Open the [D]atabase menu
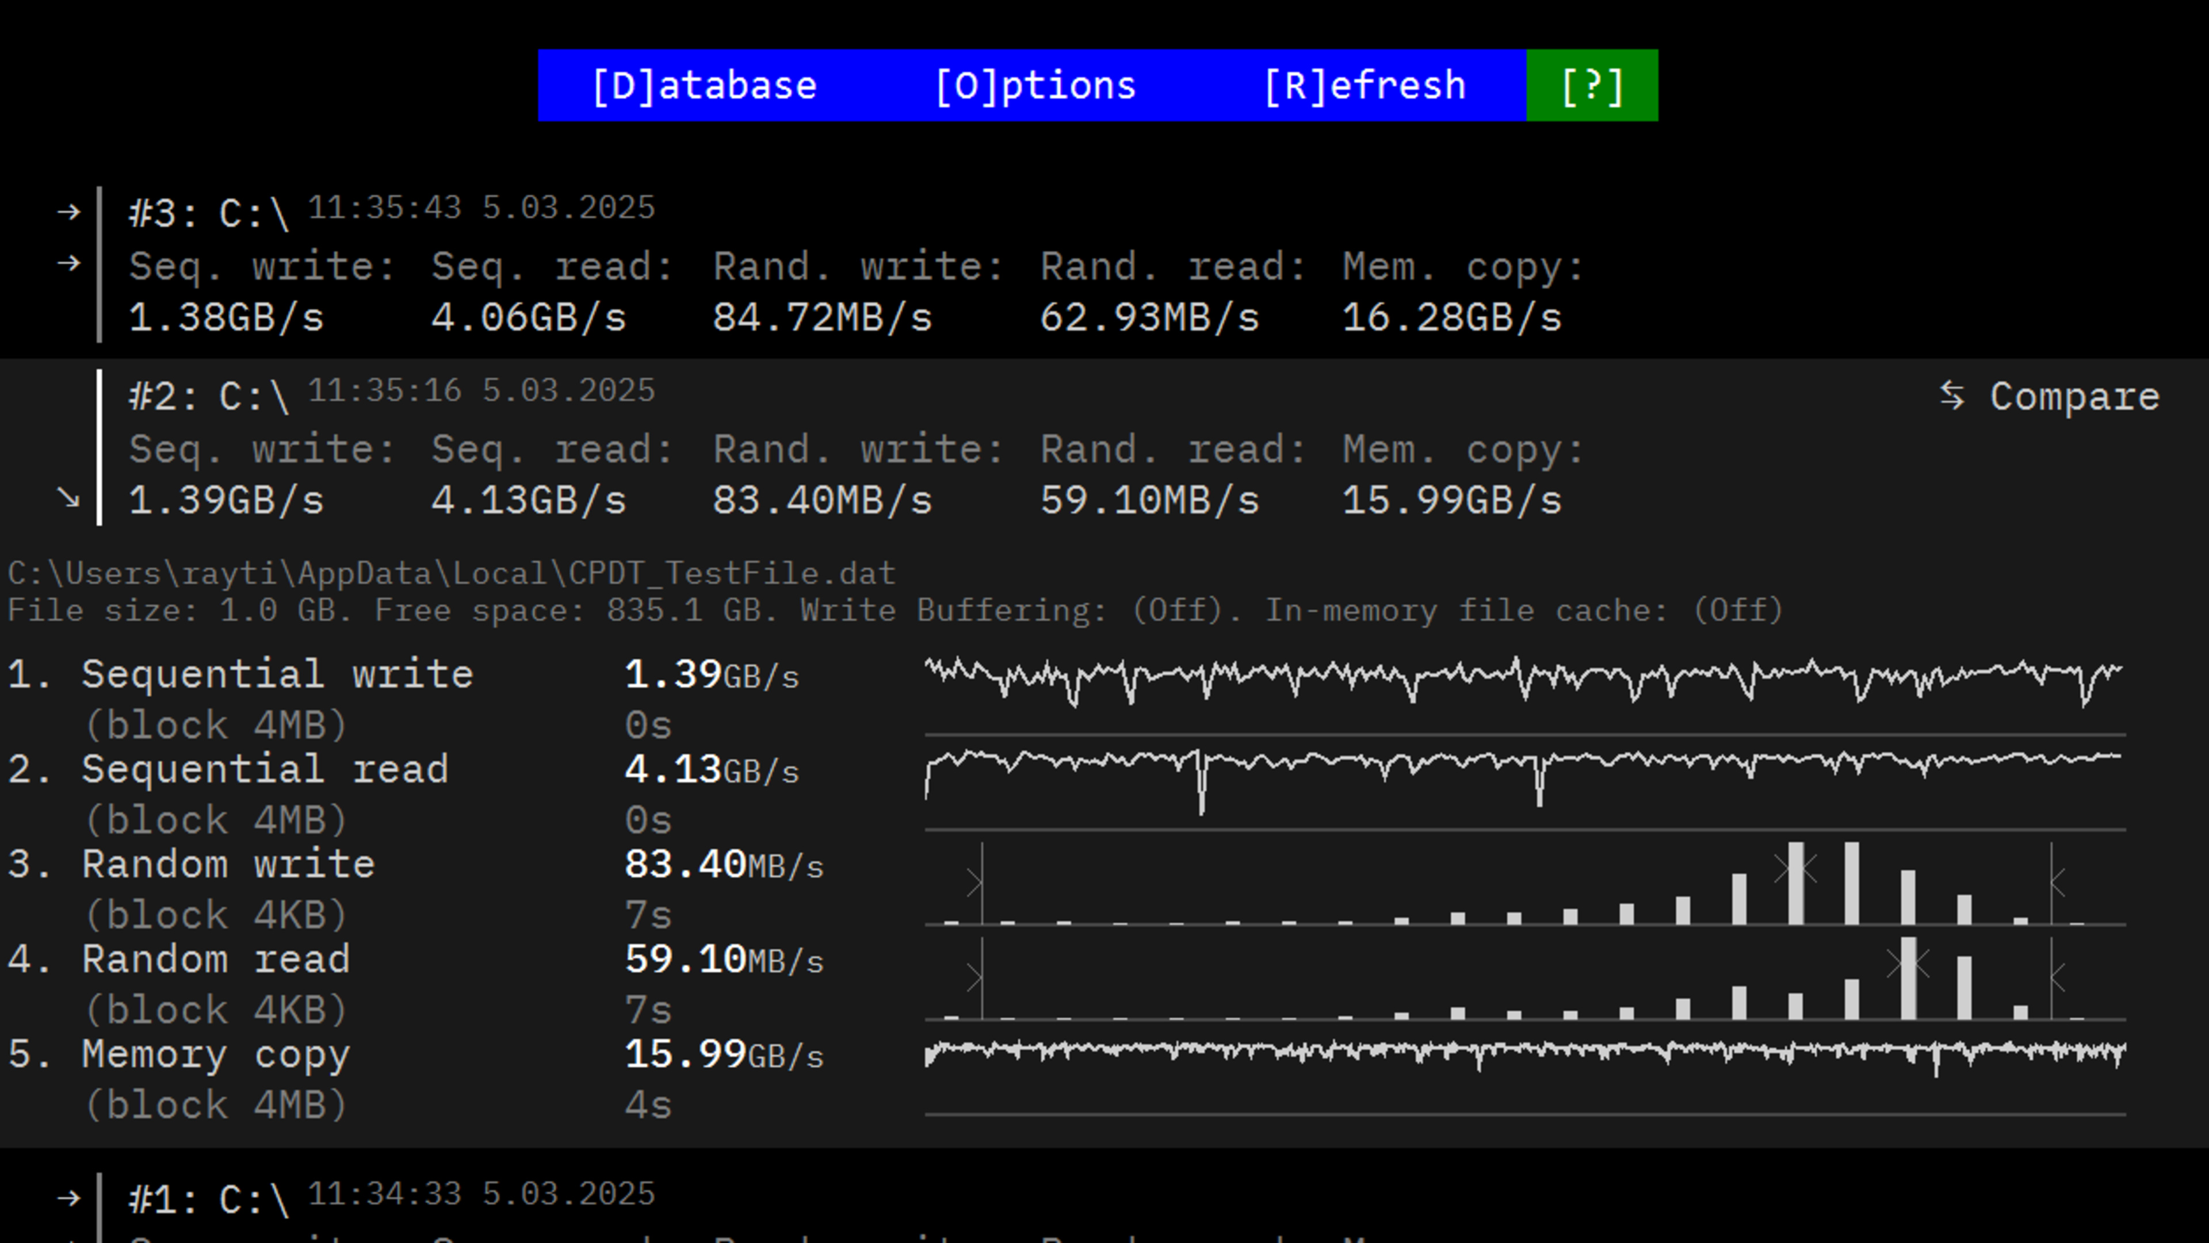This screenshot has width=2209, height=1243. tap(704, 86)
